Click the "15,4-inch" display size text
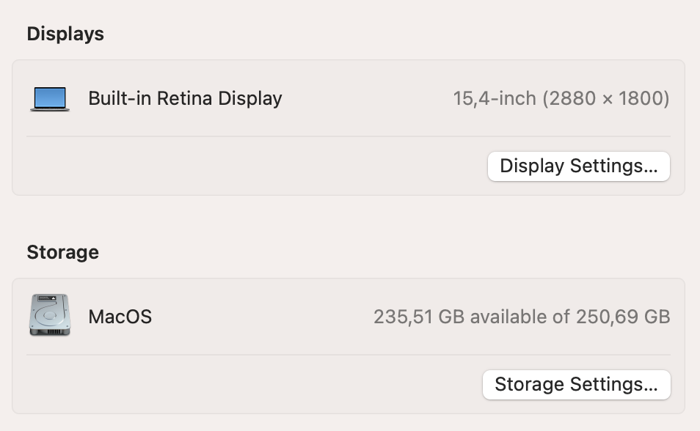 pos(494,98)
